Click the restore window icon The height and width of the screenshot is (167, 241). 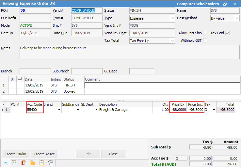(225, 4)
